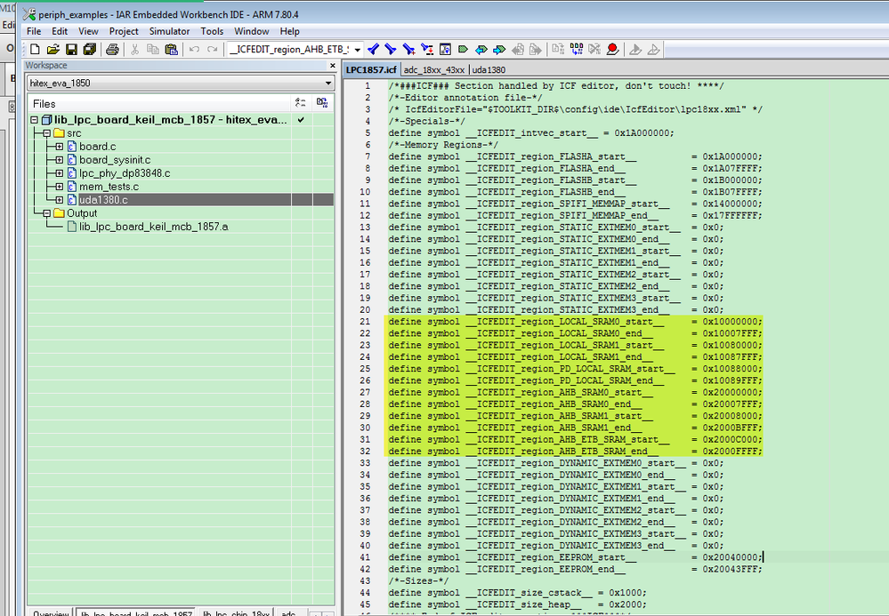Select lib_lpc_board_keil_mcb_1857.a output file
The width and height of the screenshot is (889, 616).
pos(154,227)
